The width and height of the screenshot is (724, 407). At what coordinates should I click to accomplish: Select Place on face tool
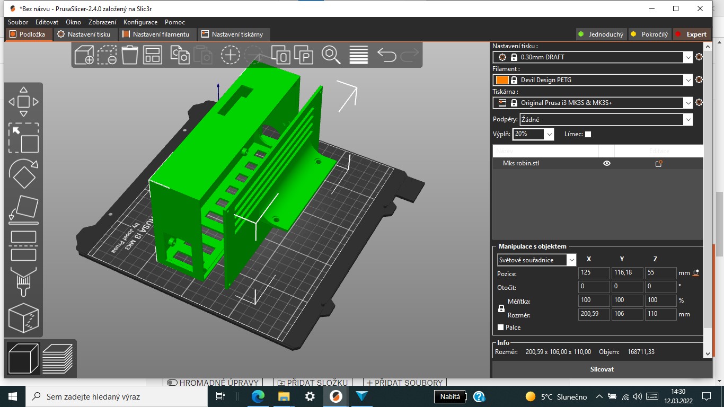(x=24, y=209)
